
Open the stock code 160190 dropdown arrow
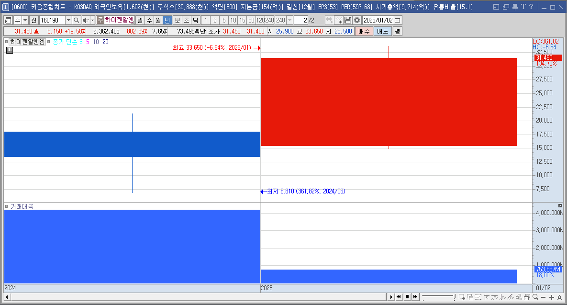pyautogui.click(x=68, y=20)
